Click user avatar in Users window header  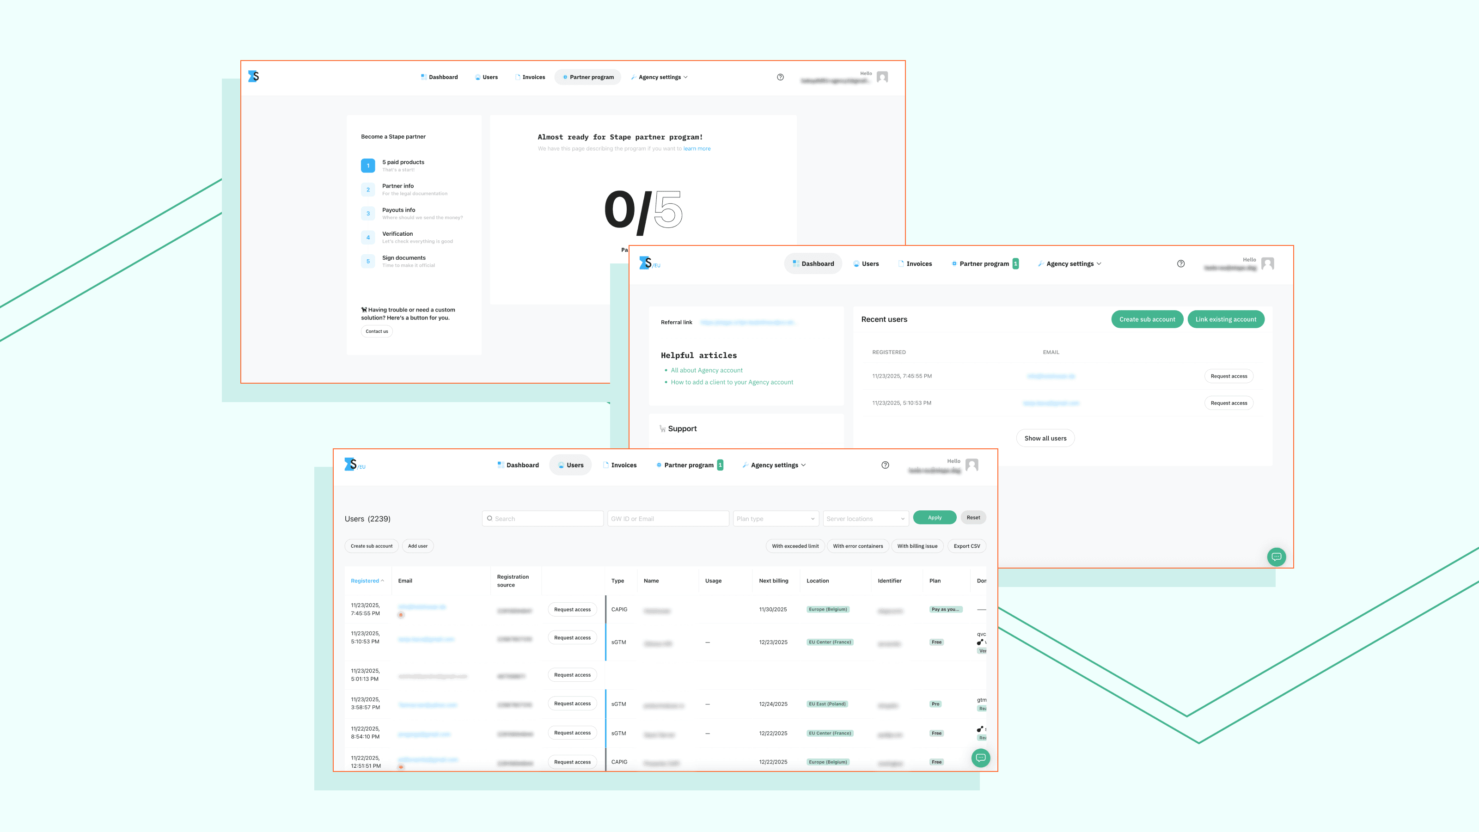972,465
